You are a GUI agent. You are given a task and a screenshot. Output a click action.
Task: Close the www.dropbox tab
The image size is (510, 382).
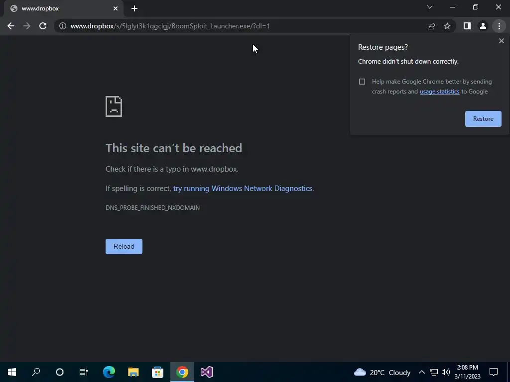click(116, 8)
